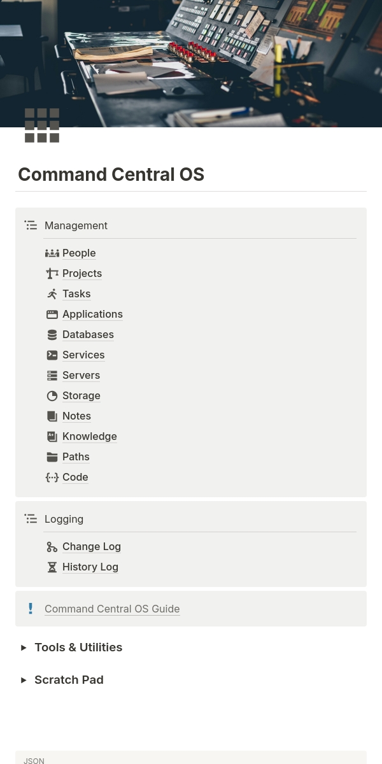Open the Paths page link
This screenshot has width=382, height=764.
tap(76, 457)
